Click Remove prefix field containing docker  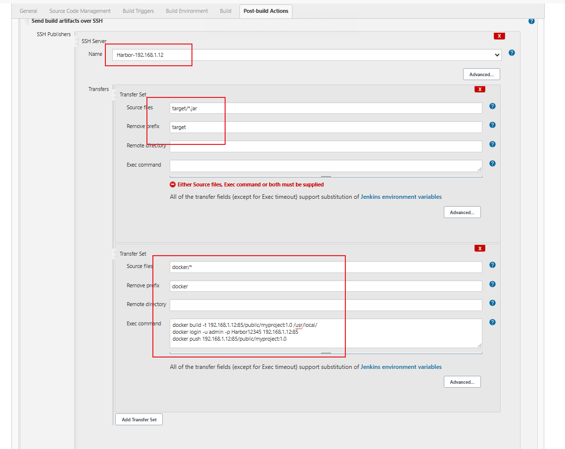(x=326, y=286)
